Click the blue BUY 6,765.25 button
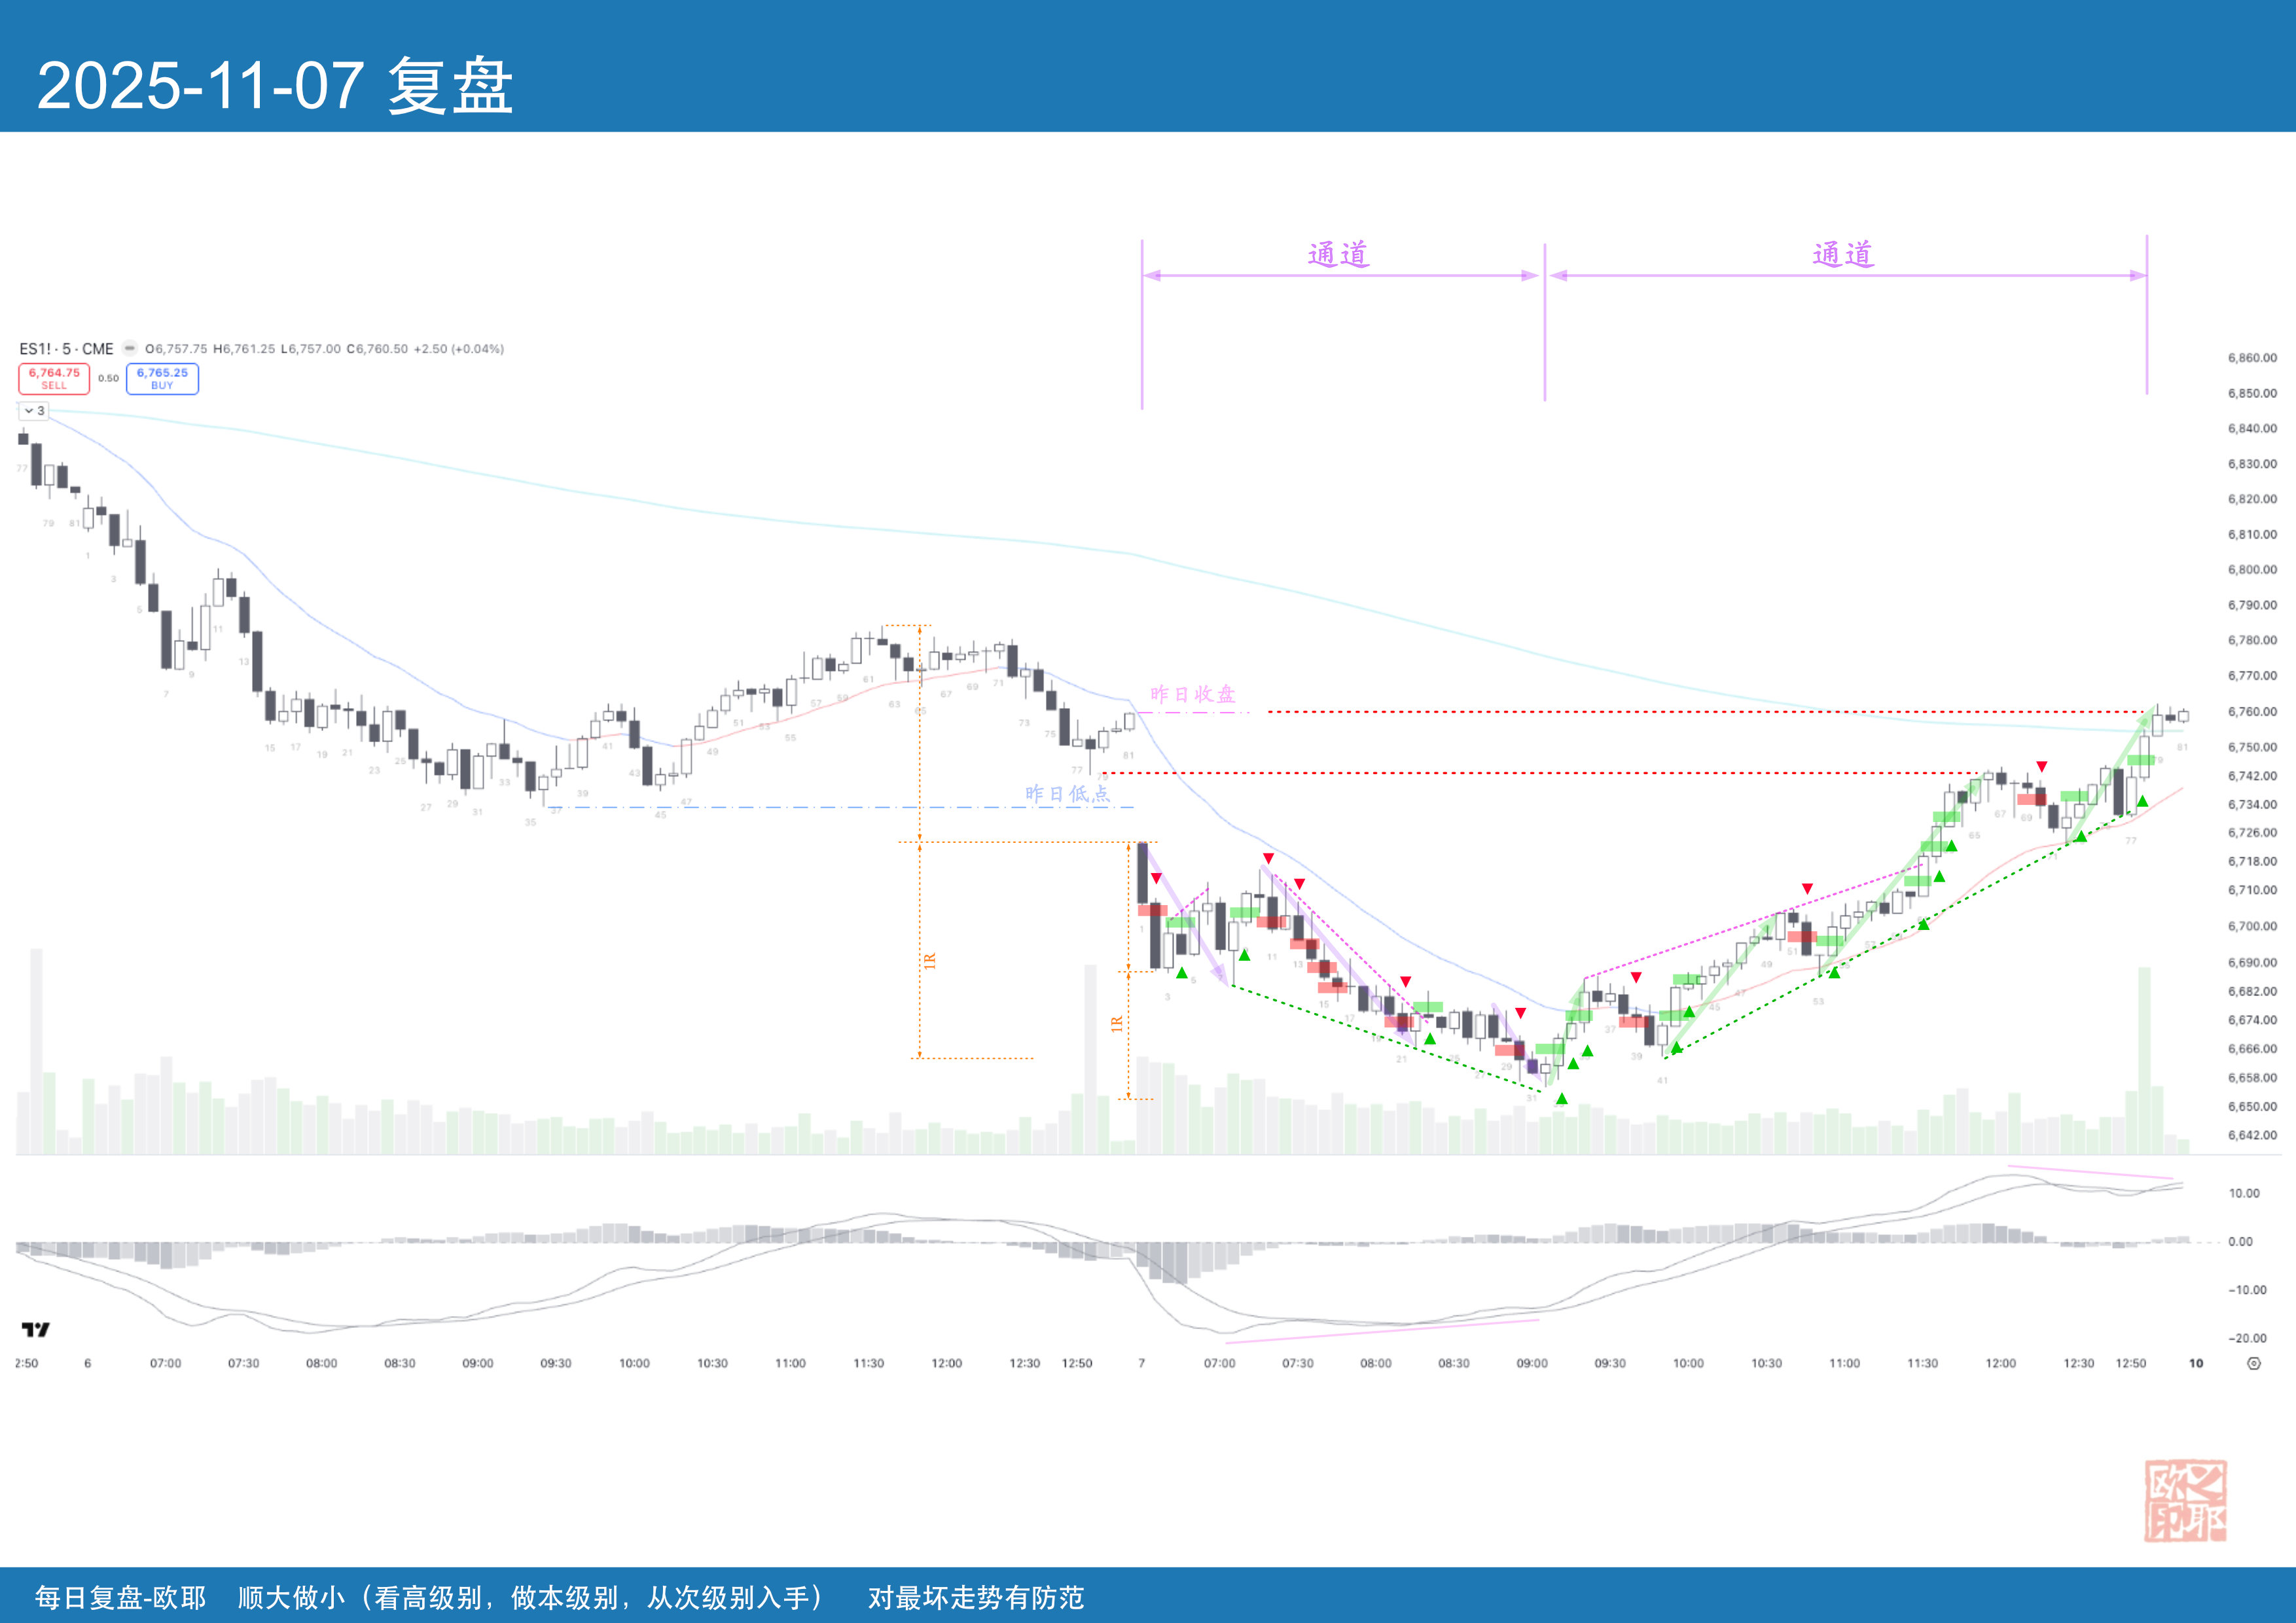 [162, 379]
